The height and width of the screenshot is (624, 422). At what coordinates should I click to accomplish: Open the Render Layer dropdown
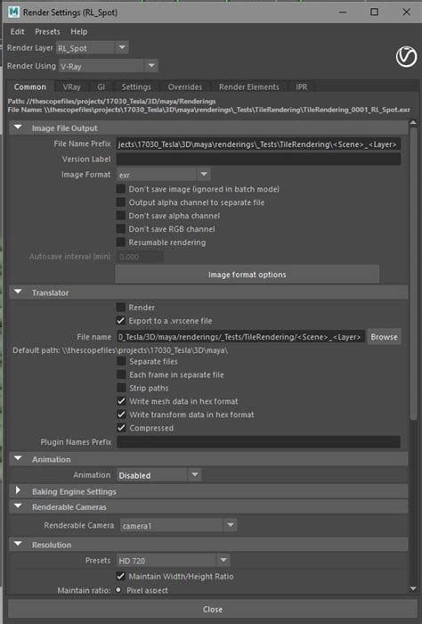pyautogui.click(x=92, y=48)
